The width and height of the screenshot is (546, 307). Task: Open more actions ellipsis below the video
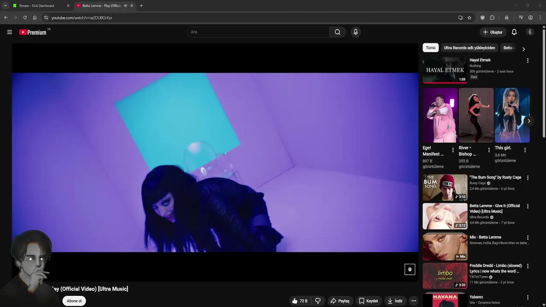coord(413,301)
